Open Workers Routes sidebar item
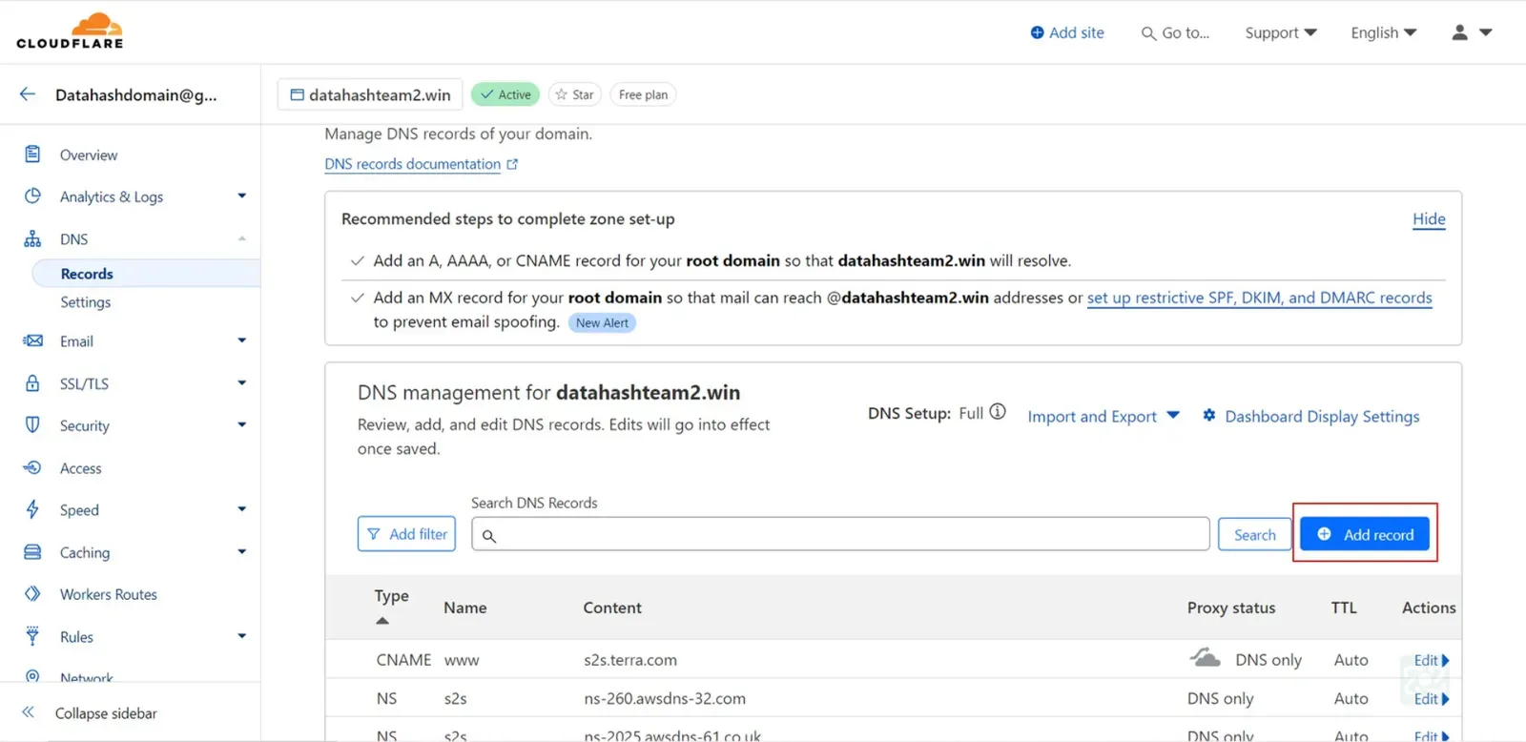Screen dimensions: 1526x742 (109, 594)
